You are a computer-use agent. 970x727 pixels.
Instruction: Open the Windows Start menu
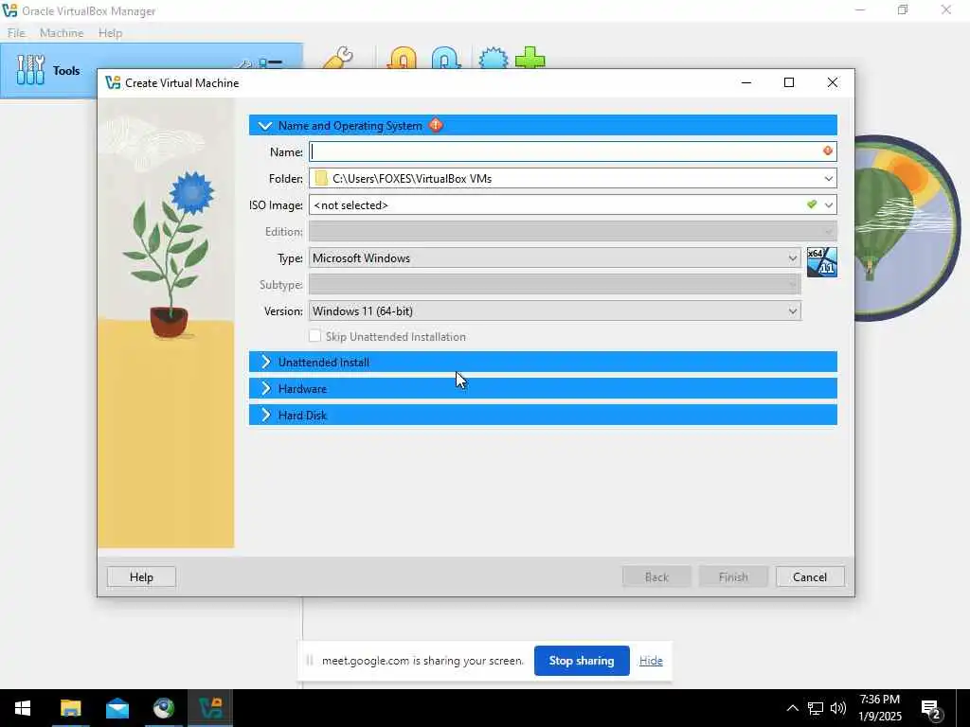[x=23, y=708]
